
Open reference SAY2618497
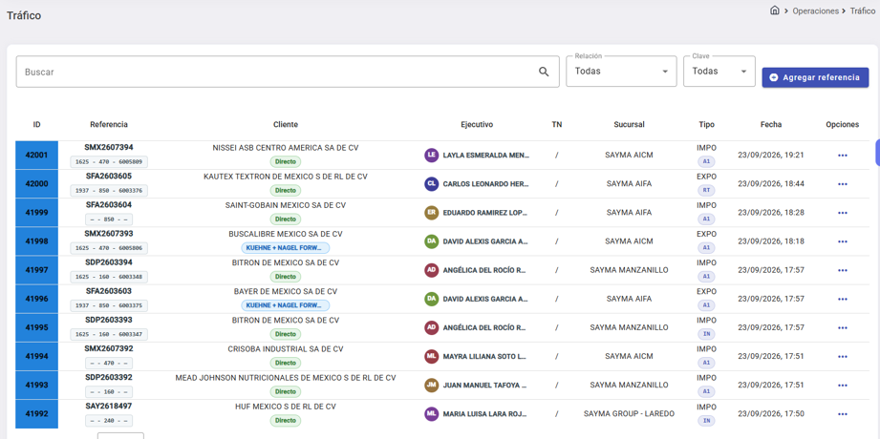coord(109,406)
